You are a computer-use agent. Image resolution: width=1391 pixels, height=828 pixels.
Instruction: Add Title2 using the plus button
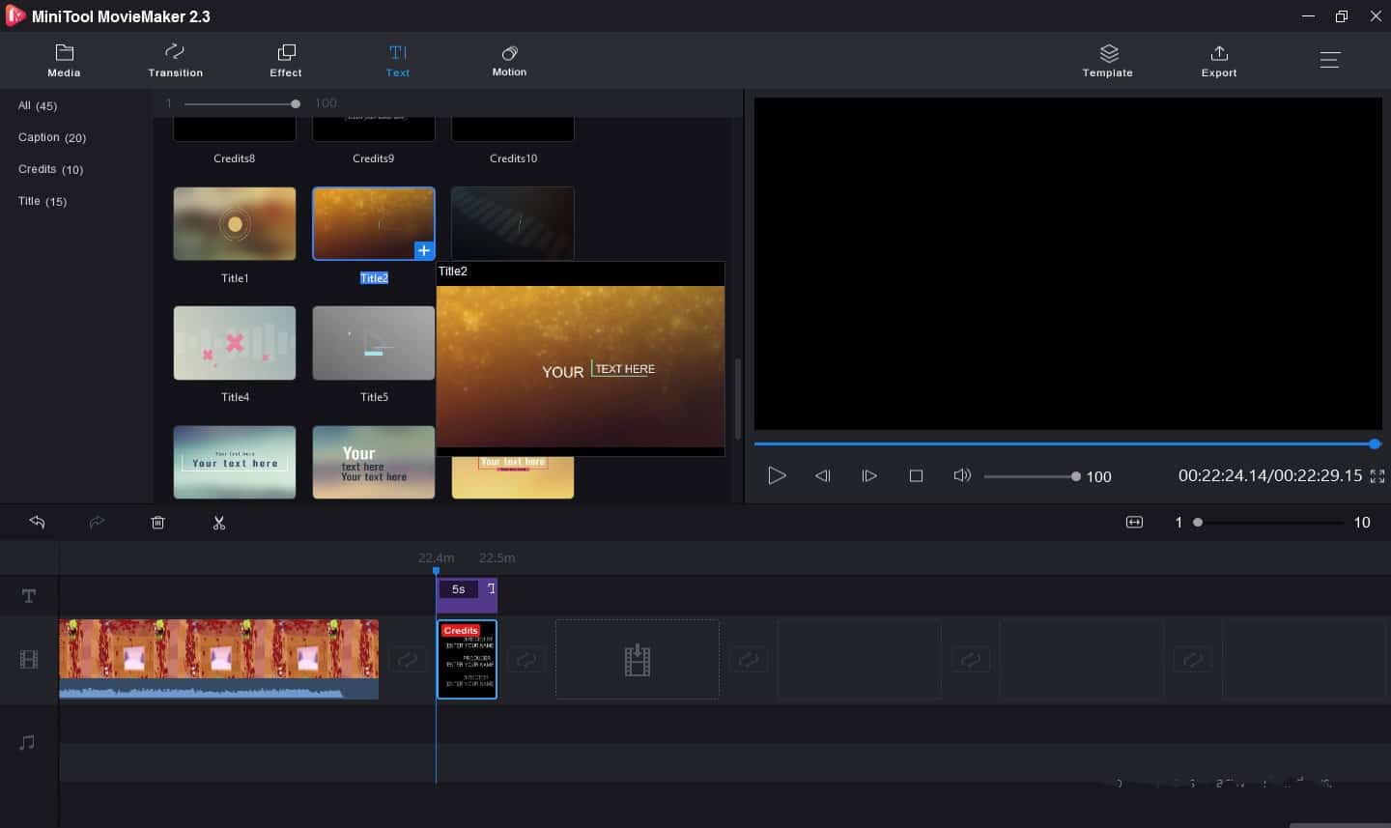423,250
